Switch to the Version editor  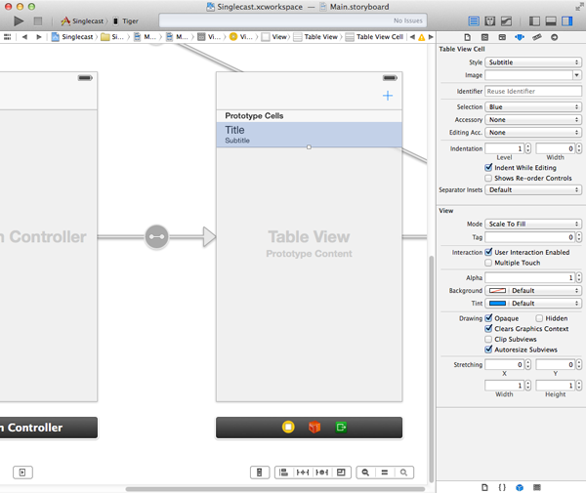[x=506, y=21]
